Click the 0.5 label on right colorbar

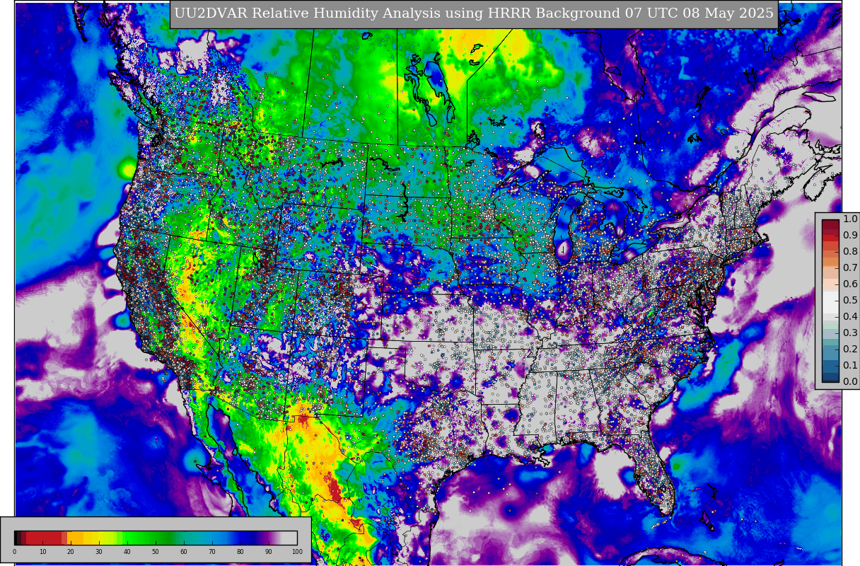pos(850,301)
